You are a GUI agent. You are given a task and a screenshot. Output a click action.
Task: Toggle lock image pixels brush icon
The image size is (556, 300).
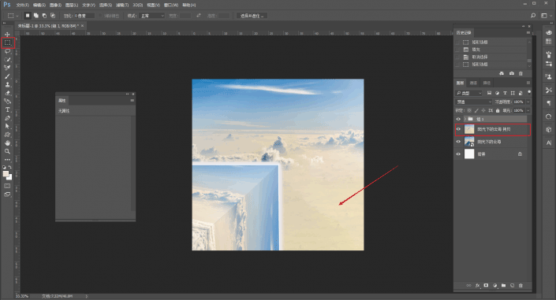(476, 110)
